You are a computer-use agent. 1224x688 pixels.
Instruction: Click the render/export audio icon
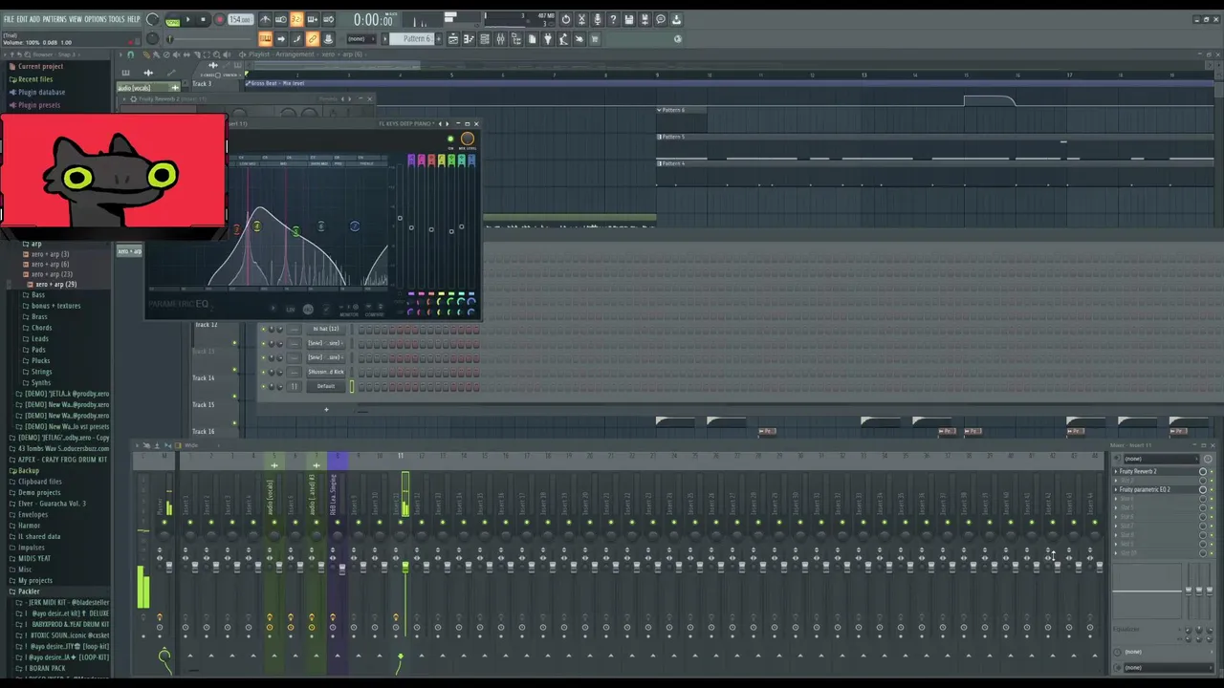(645, 19)
